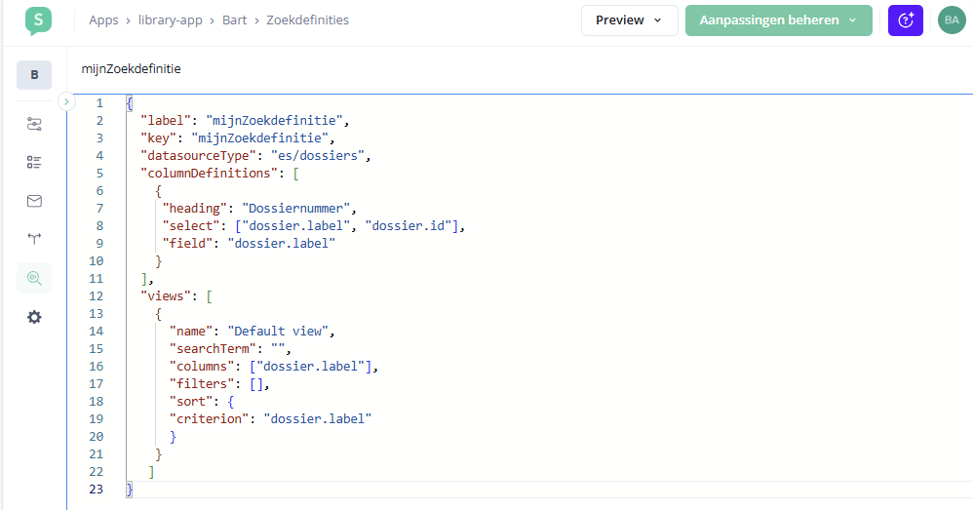Place cursor on the "datasourceType" line
Screen dimensions: 973x510
(255, 156)
